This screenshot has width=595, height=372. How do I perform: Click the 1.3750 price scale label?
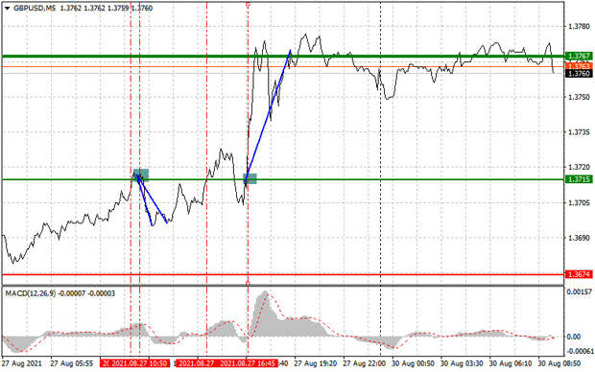click(x=579, y=97)
